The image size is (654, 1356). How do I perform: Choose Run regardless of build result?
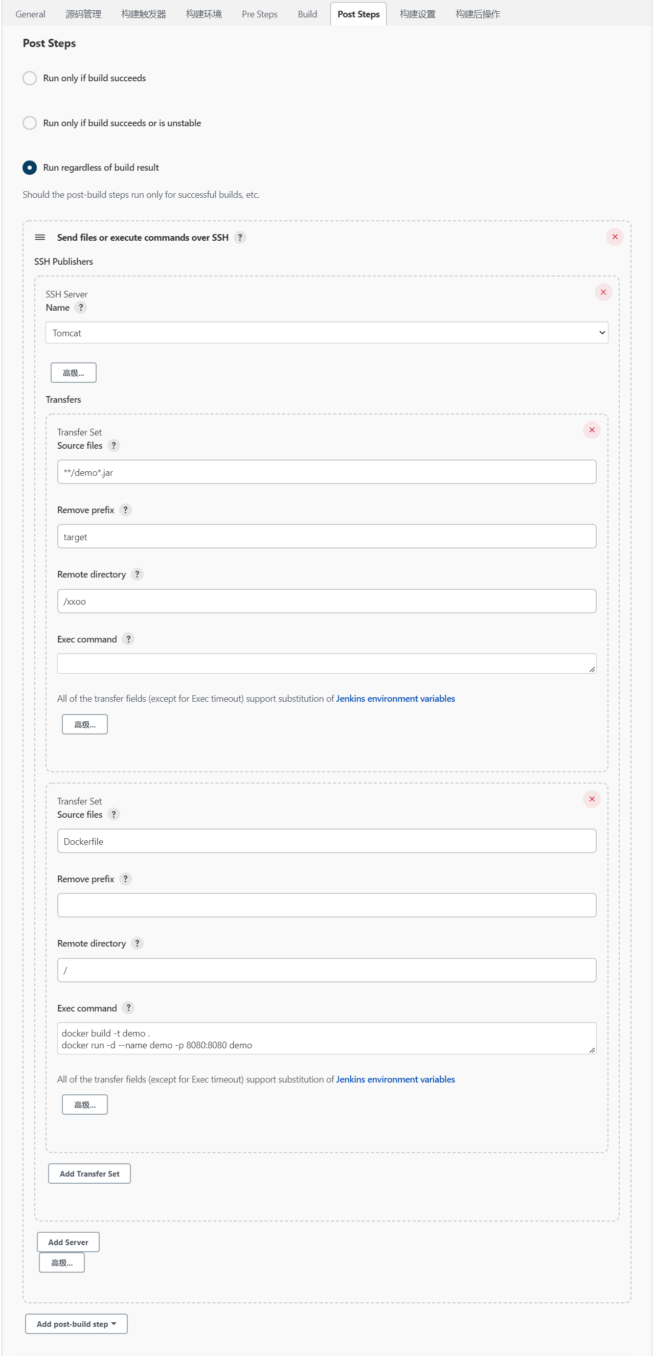point(30,168)
